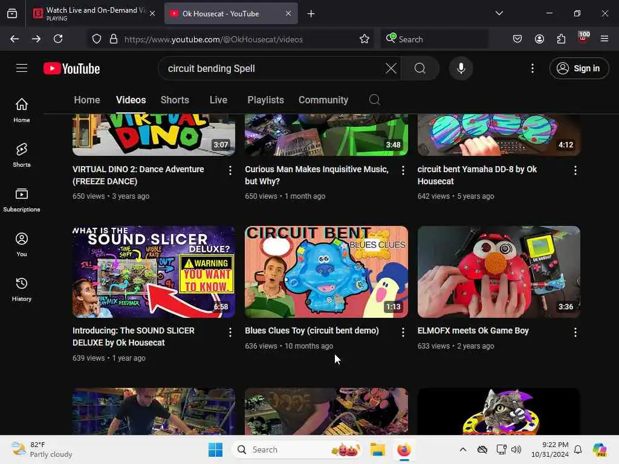
Task: Open the YouTube guide hamburger menu
Action: (22, 68)
